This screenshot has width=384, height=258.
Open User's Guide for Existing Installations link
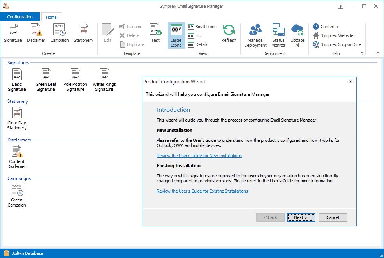click(202, 191)
